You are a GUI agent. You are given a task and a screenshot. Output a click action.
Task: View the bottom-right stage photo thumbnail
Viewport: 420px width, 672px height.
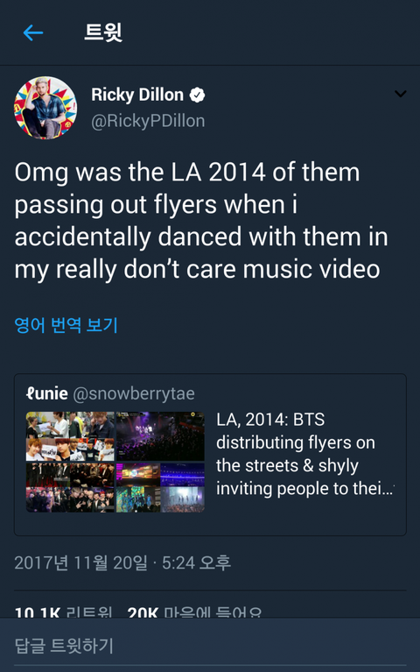tap(160, 487)
